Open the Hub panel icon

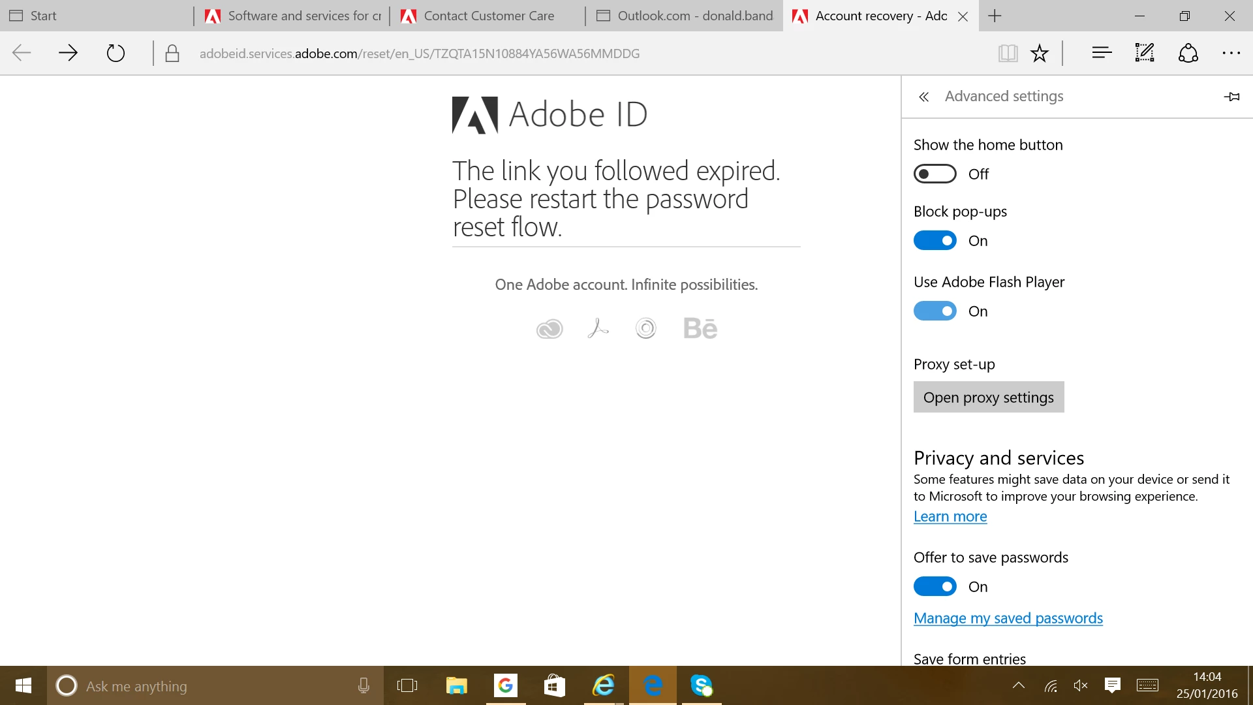[x=1102, y=54]
